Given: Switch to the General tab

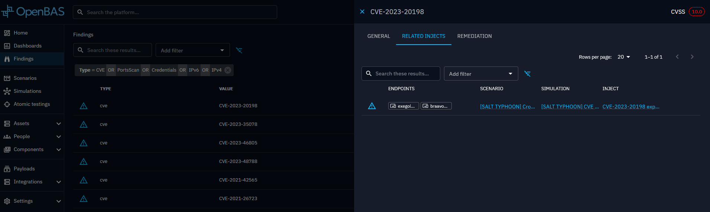Looking at the screenshot, I should click(x=379, y=36).
